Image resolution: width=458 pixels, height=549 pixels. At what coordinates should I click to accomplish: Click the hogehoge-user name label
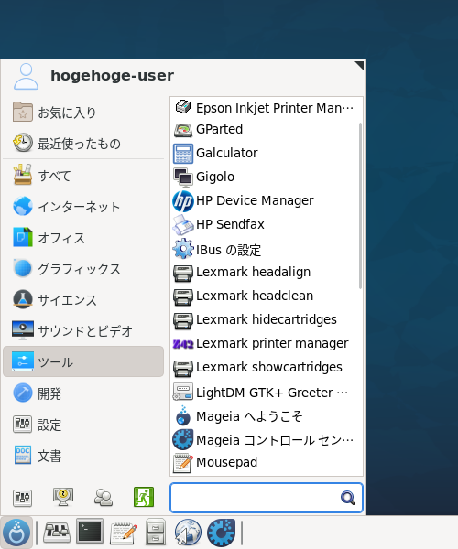pyautogui.click(x=112, y=75)
